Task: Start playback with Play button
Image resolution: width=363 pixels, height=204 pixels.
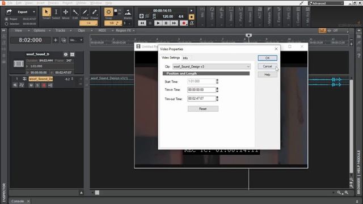Action: [158, 23]
